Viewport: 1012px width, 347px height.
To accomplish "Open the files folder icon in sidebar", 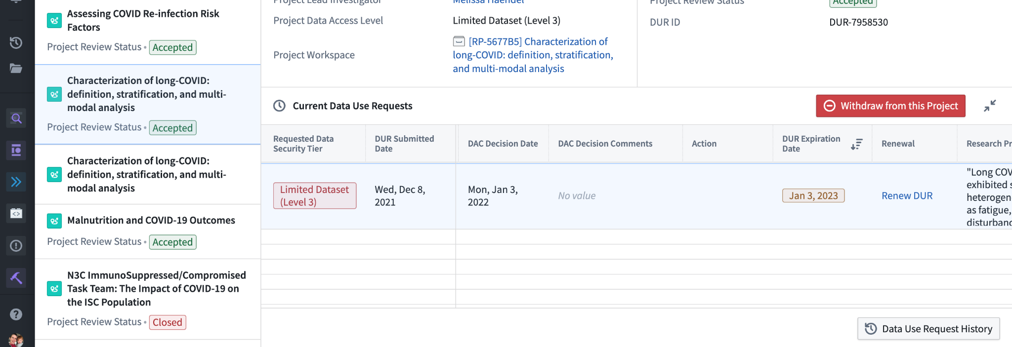I will click(16, 68).
